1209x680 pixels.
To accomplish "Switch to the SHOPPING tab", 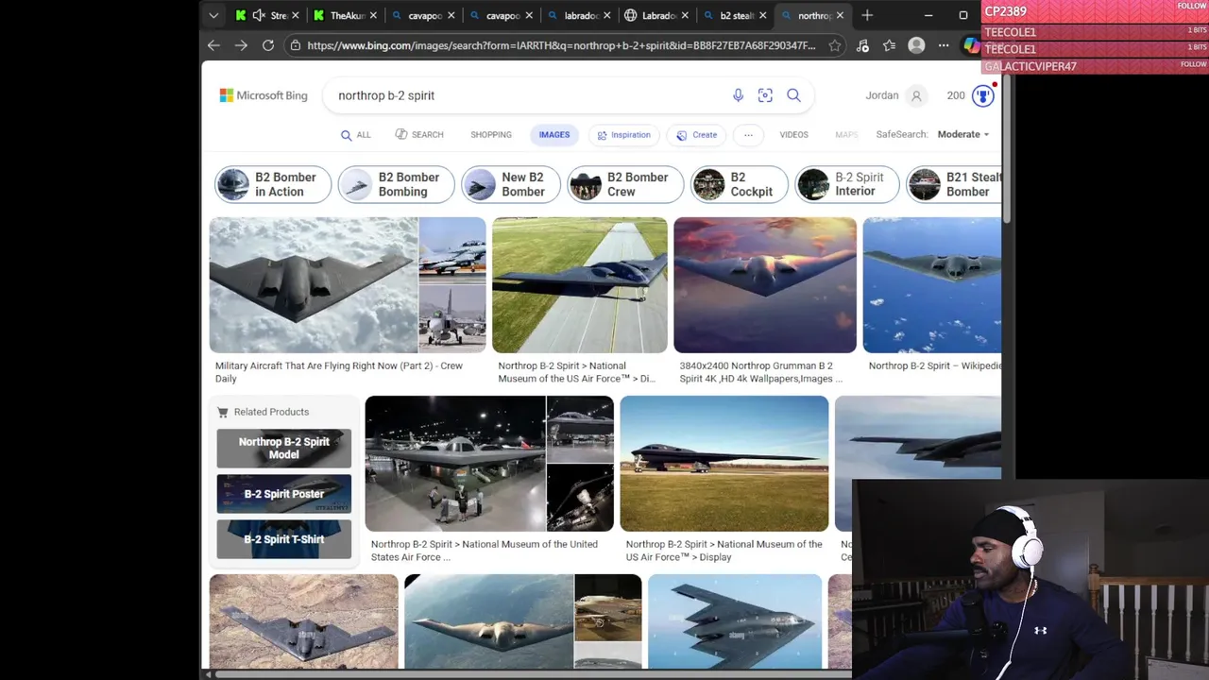I will tap(491, 135).
